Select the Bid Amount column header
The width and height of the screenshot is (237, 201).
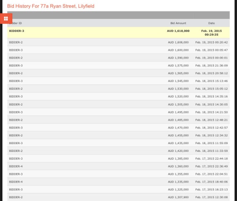coord(178,23)
